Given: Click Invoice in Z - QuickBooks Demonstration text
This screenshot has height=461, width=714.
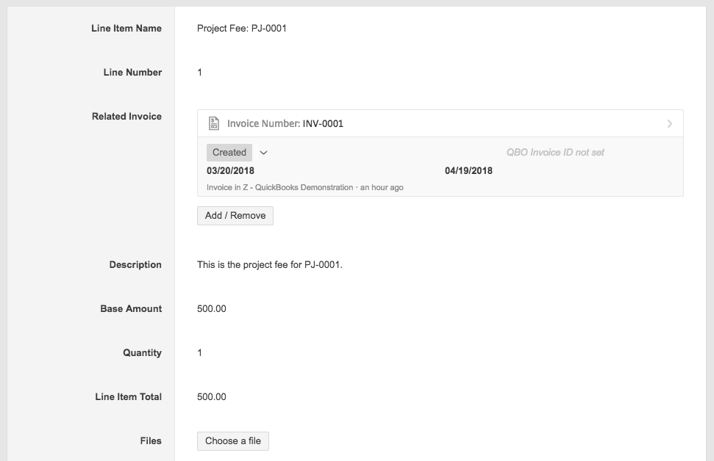Looking at the screenshot, I should [279, 187].
